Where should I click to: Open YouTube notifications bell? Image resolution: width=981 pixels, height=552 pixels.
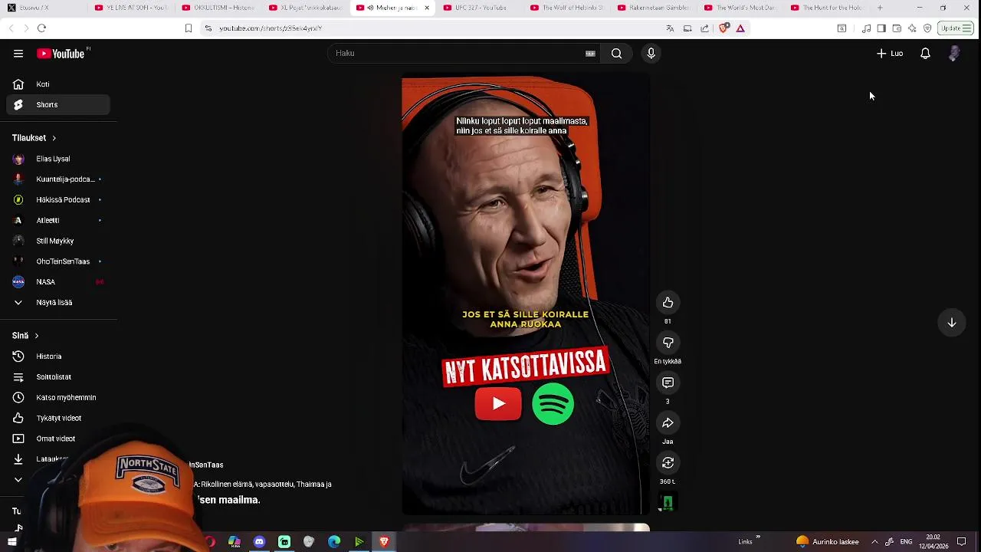tap(925, 54)
